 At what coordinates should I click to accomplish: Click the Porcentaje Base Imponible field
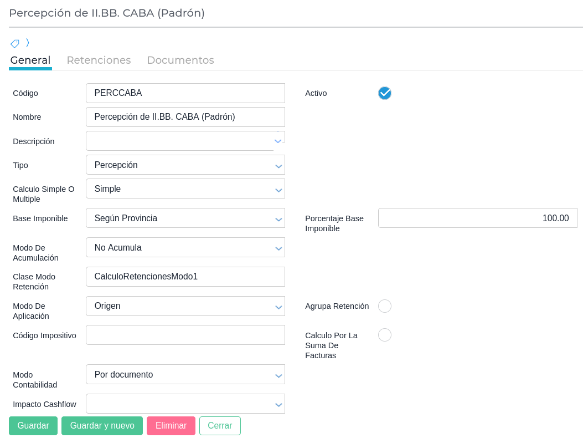click(x=477, y=218)
